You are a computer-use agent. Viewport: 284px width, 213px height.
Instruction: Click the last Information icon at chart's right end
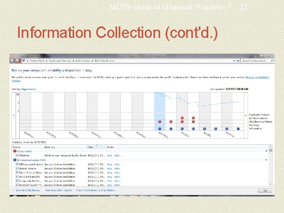[238, 129]
